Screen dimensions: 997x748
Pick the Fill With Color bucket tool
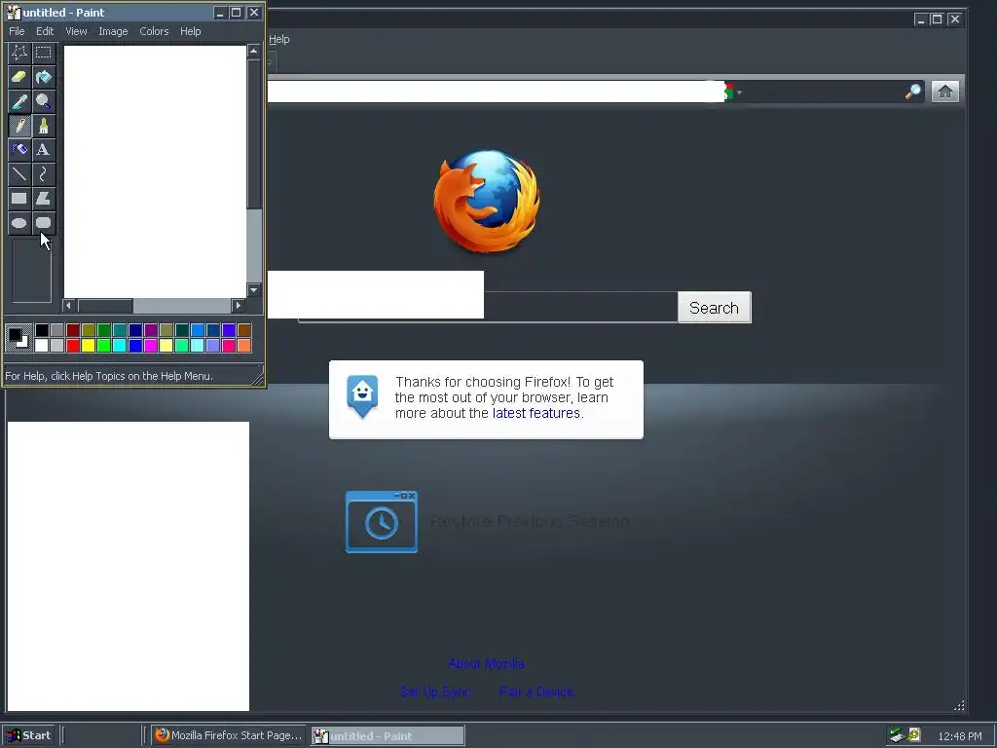coord(43,77)
